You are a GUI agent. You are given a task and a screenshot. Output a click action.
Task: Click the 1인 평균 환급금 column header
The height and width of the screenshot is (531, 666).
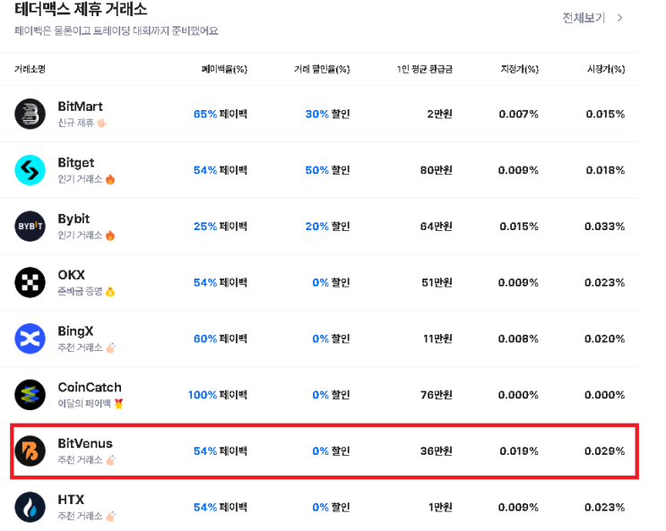425,69
